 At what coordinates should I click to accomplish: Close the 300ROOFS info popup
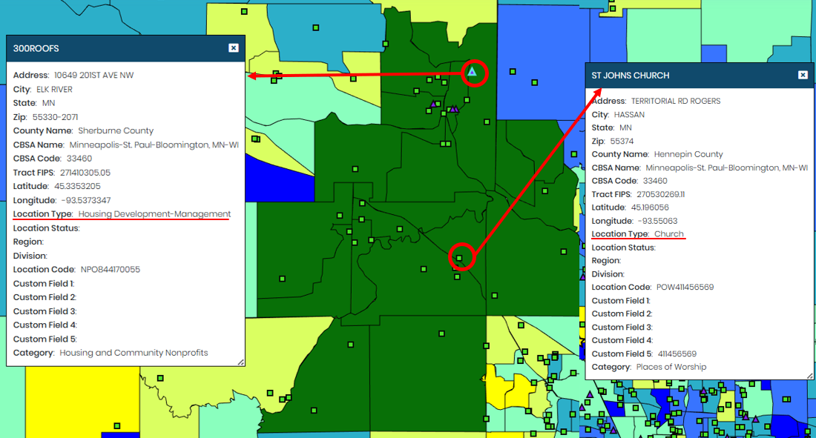pos(234,48)
